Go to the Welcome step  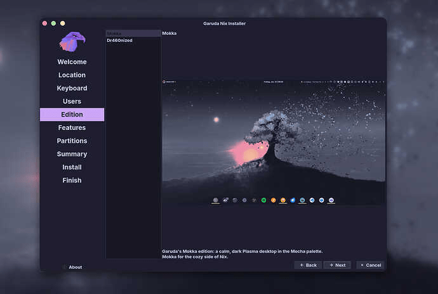tap(72, 62)
